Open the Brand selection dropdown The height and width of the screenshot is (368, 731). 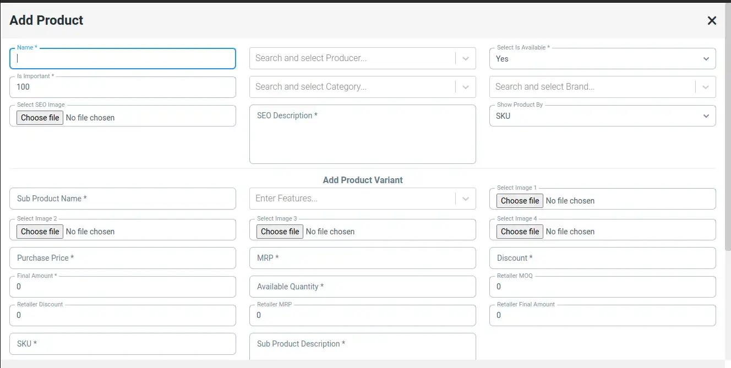[706, 87]
